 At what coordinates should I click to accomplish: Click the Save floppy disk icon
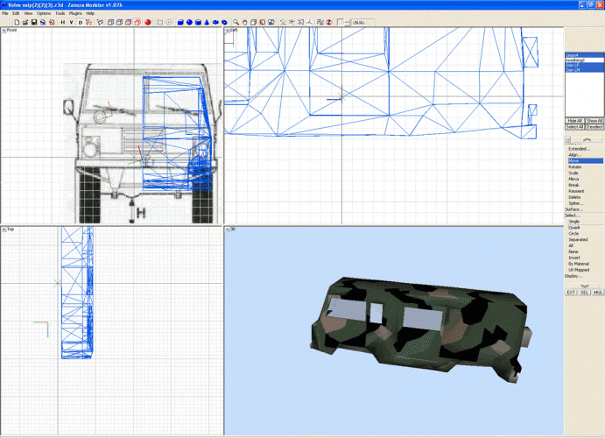[33, 22]
